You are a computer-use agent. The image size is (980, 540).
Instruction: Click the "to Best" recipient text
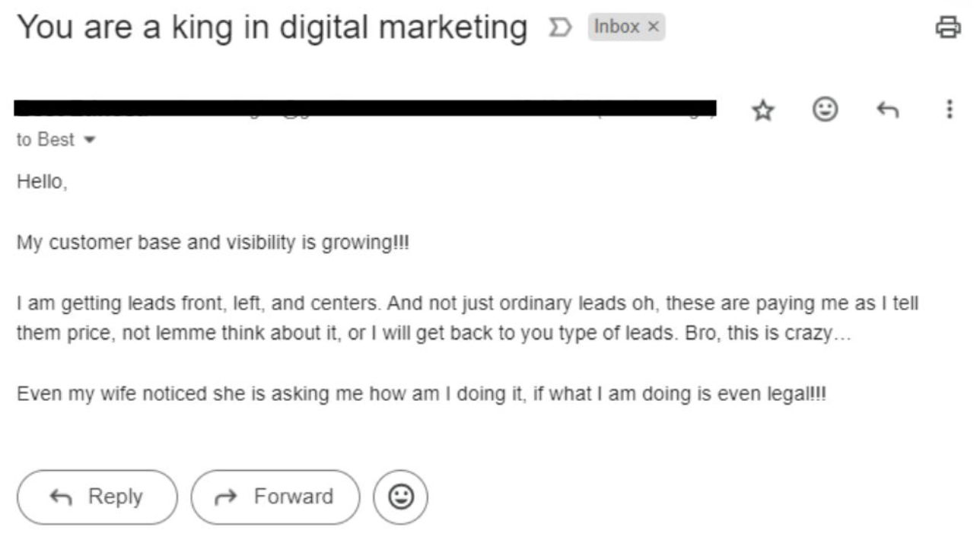coord(46,140)
